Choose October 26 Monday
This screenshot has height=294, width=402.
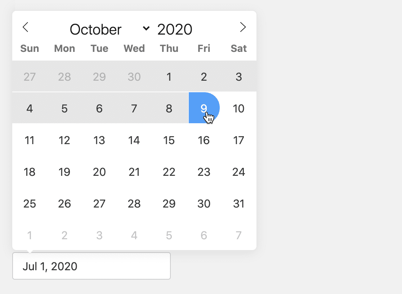64,204
